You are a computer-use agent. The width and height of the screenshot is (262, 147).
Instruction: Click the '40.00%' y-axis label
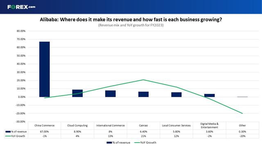tap(21, 64)
